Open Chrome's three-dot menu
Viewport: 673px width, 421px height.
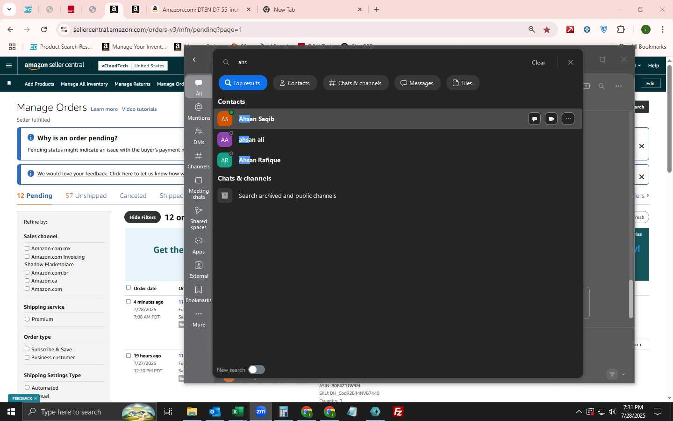tap(663, 29)
